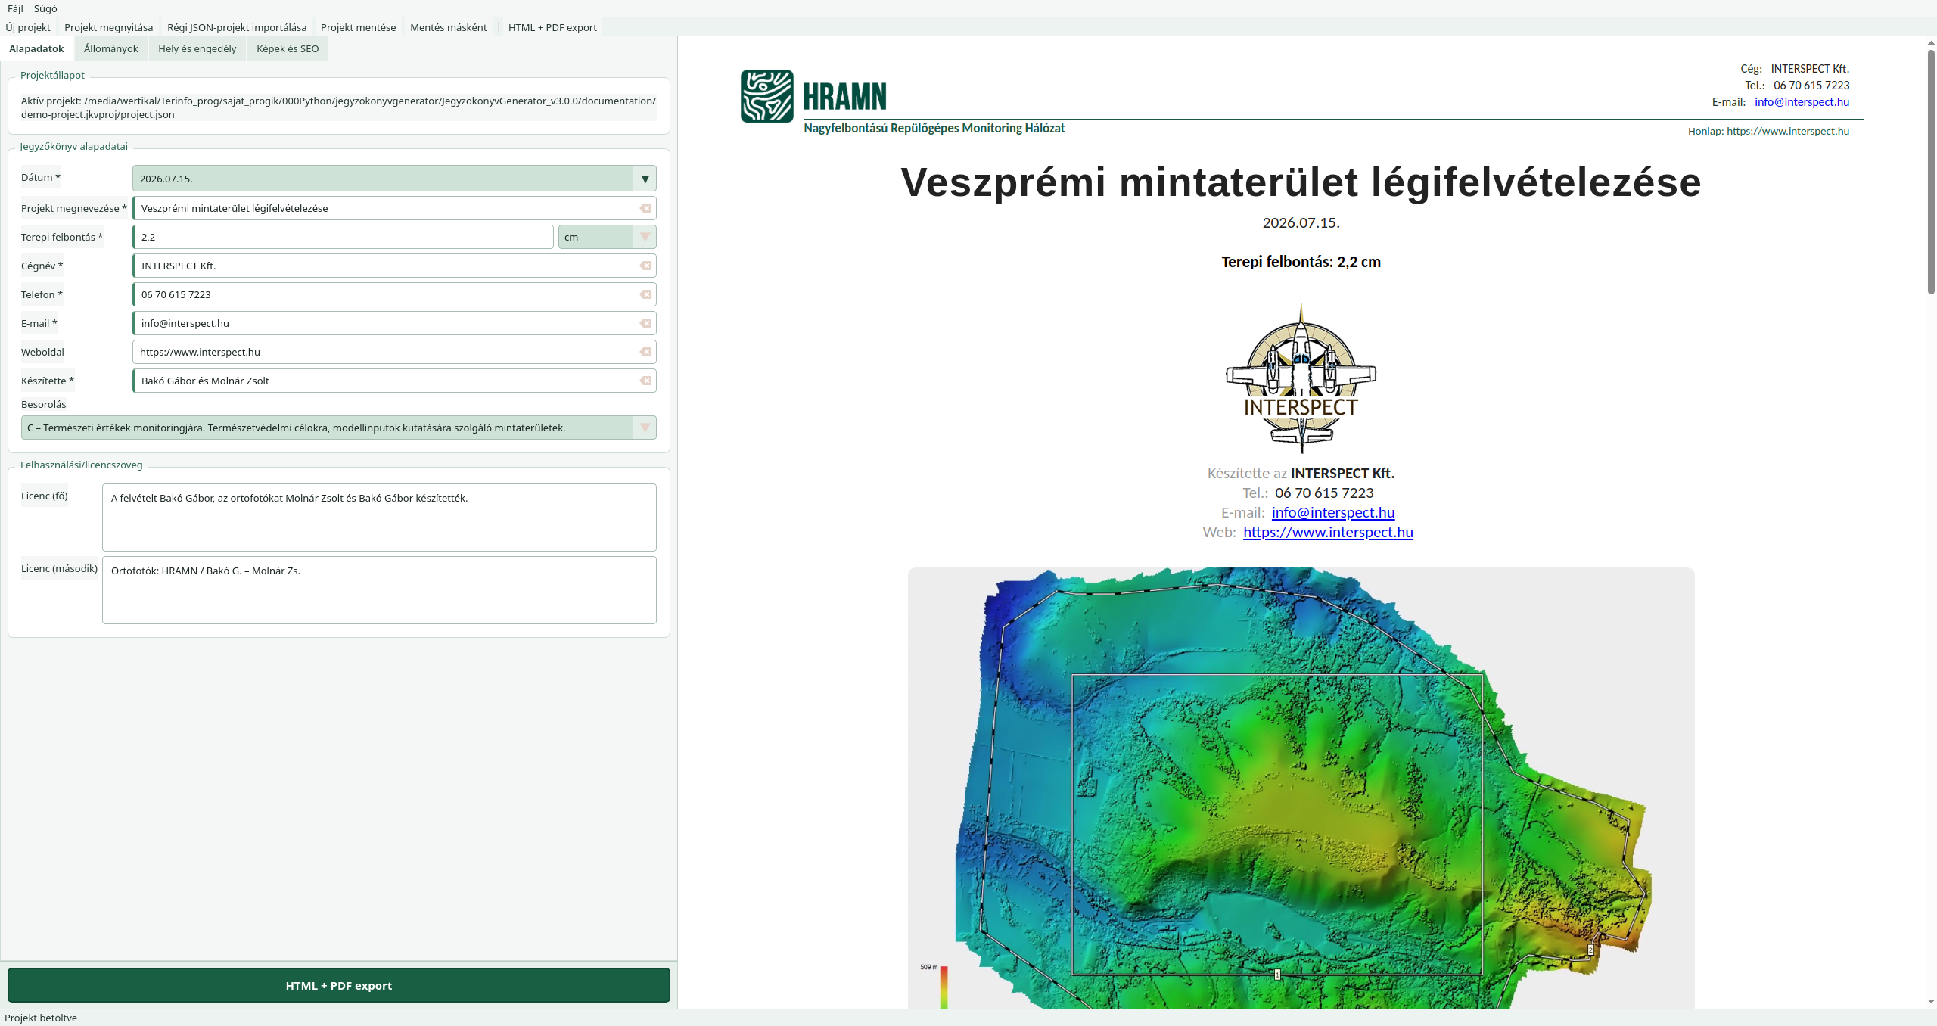
Task: Open the Hely és engedély tab
Action: (197, 48)
